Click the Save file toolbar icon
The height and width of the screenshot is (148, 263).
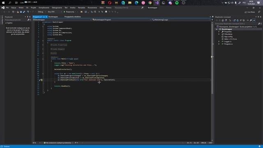click(21, 12)
